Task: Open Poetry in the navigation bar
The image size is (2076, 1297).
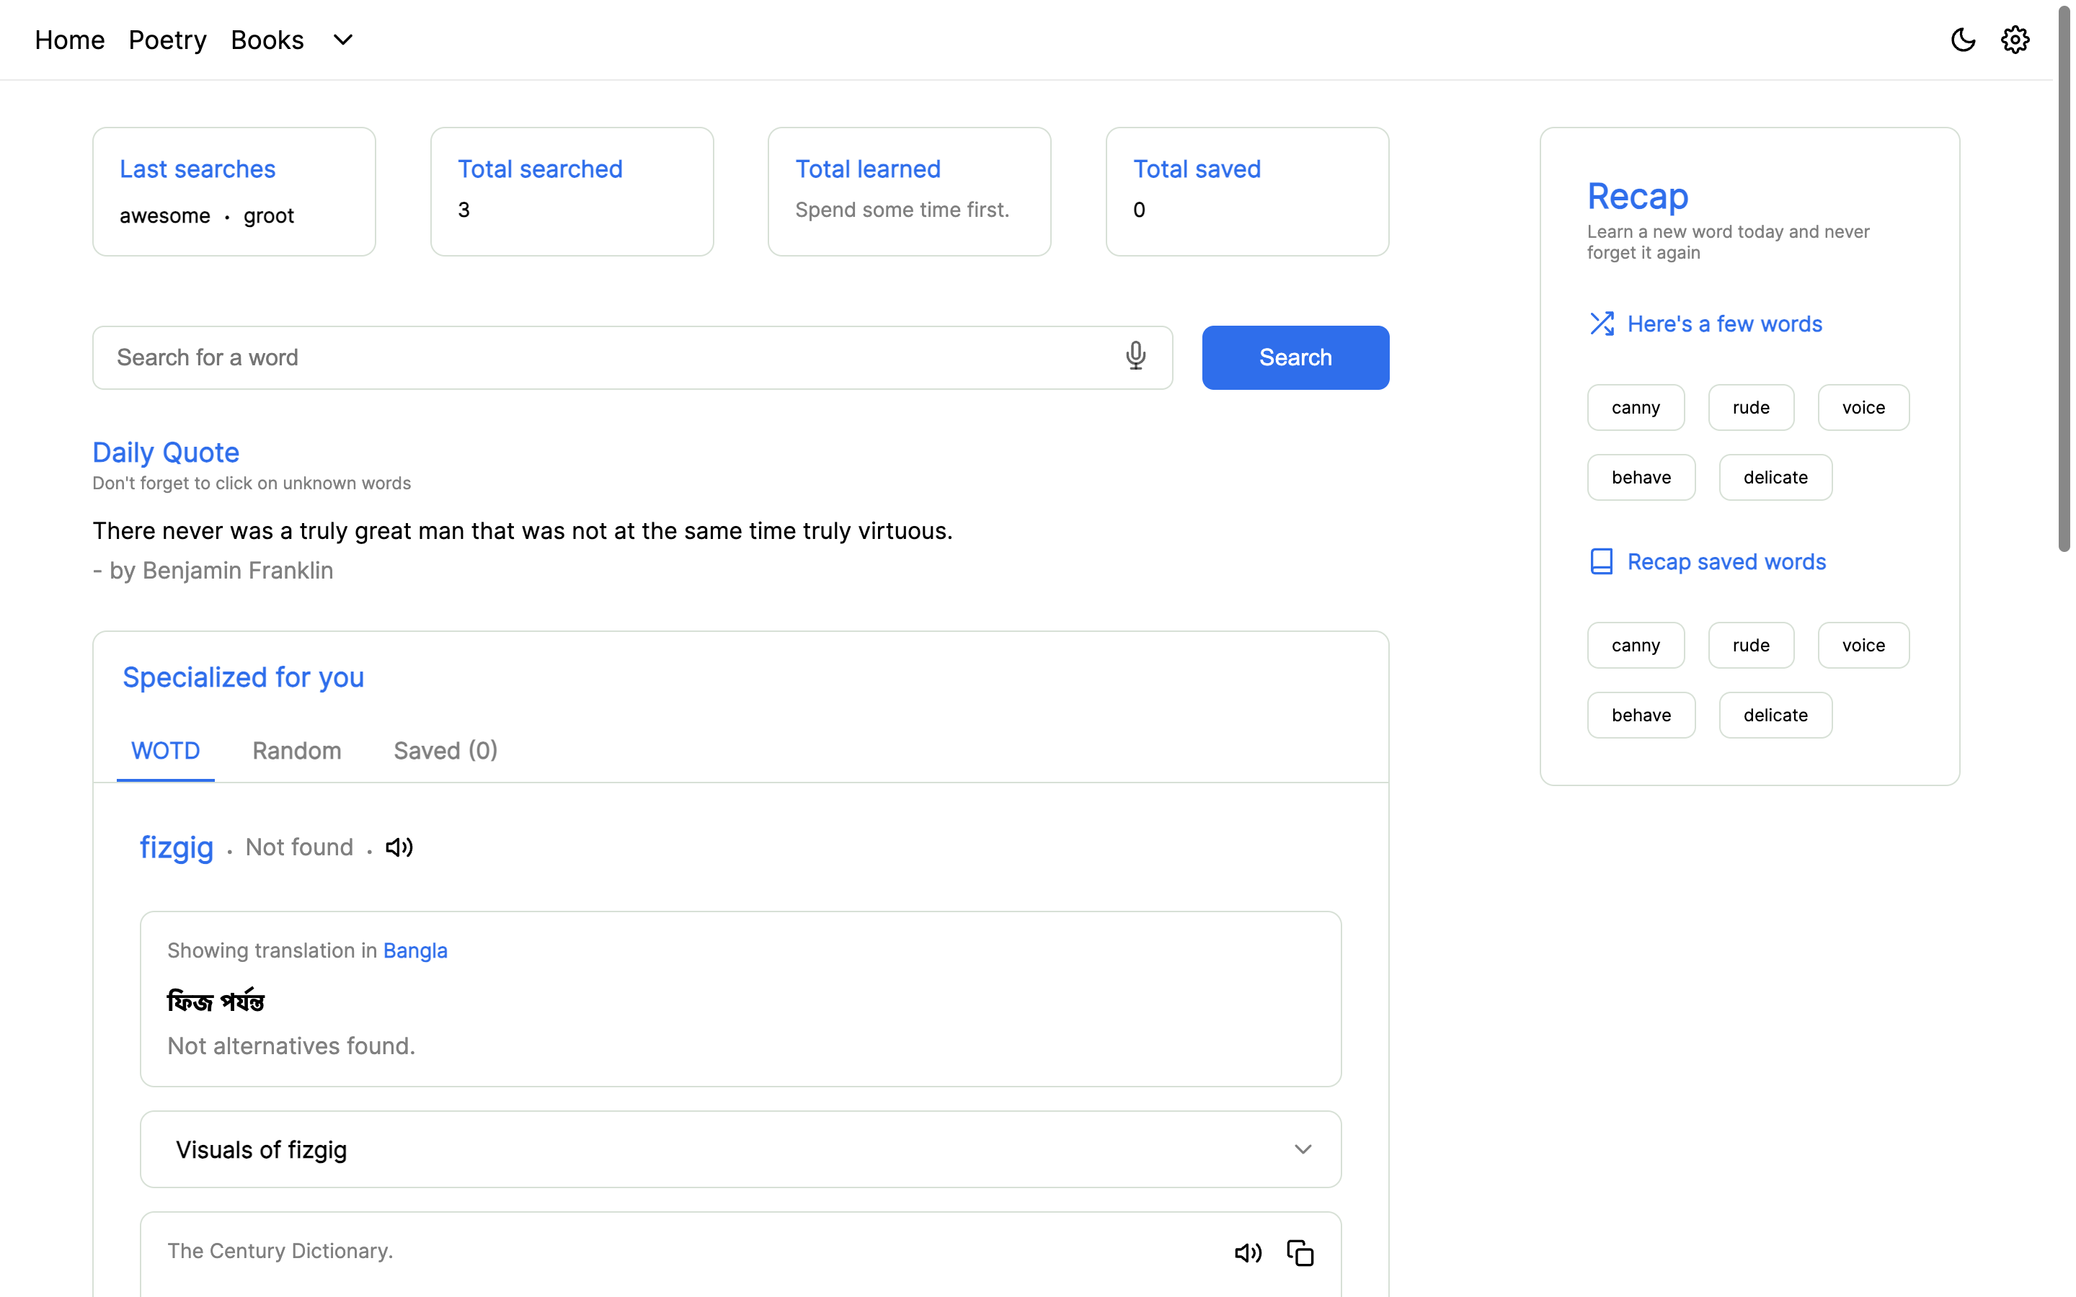Action: [x=167, y=40]
